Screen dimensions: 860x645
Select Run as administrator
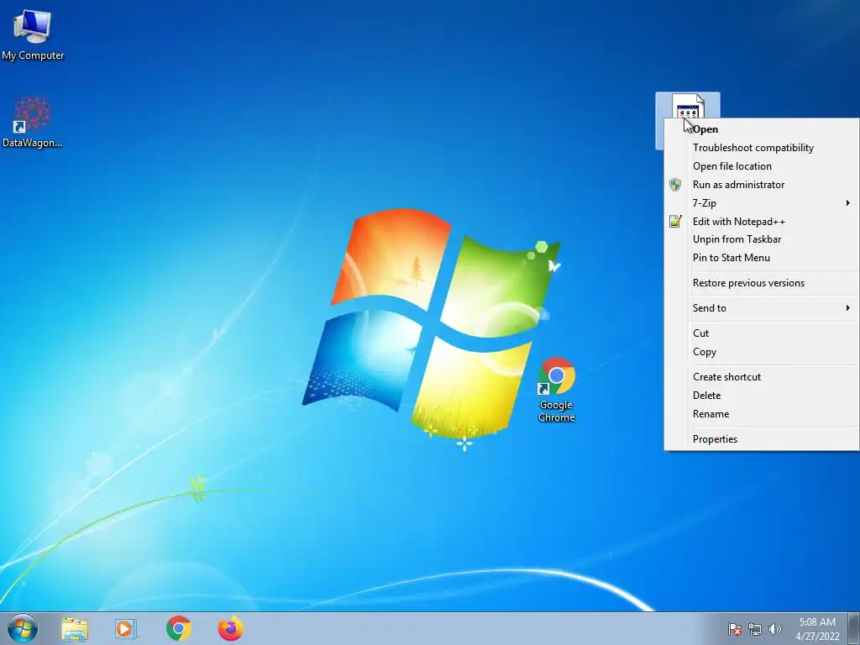762,185
